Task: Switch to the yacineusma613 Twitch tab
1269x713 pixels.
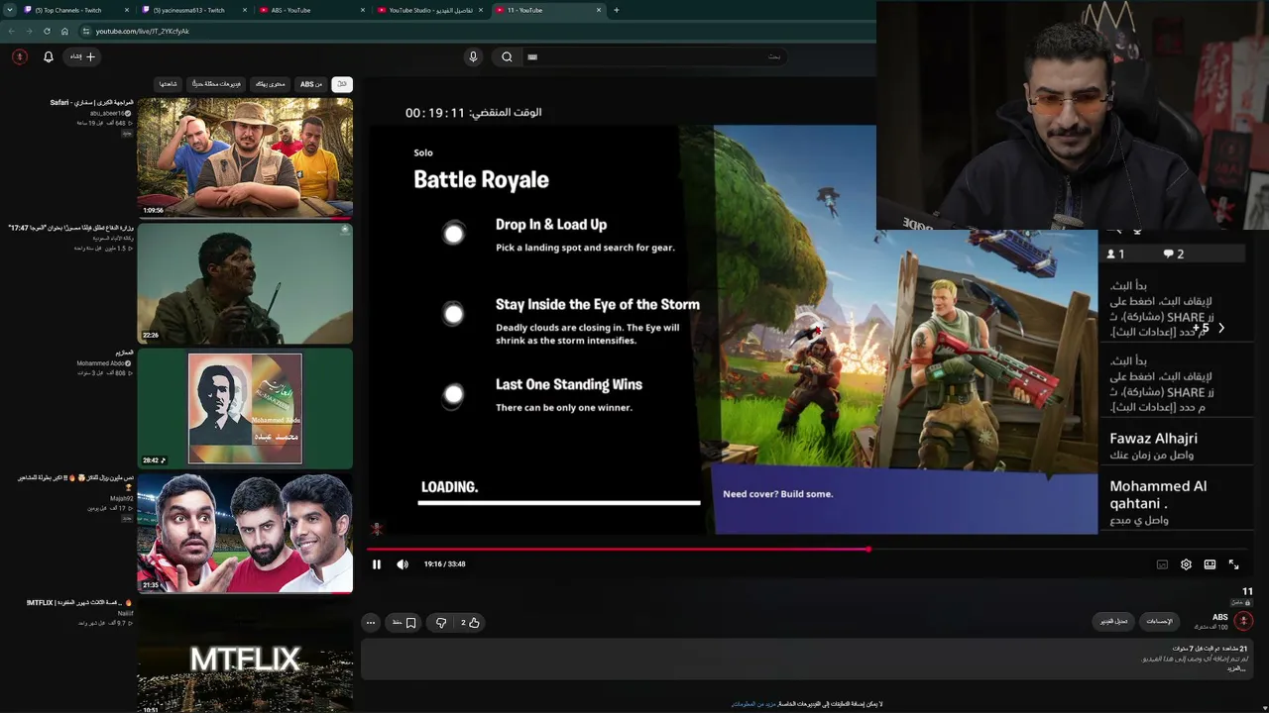Action: pyautogui.click(x=192, y=10)
